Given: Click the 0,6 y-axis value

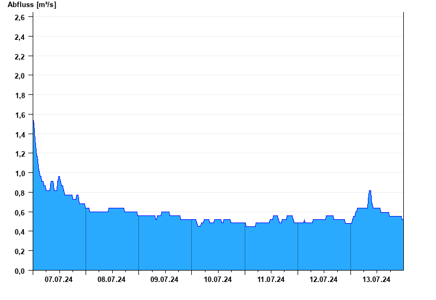Looking at the screenshot, I should click(20, 213).
